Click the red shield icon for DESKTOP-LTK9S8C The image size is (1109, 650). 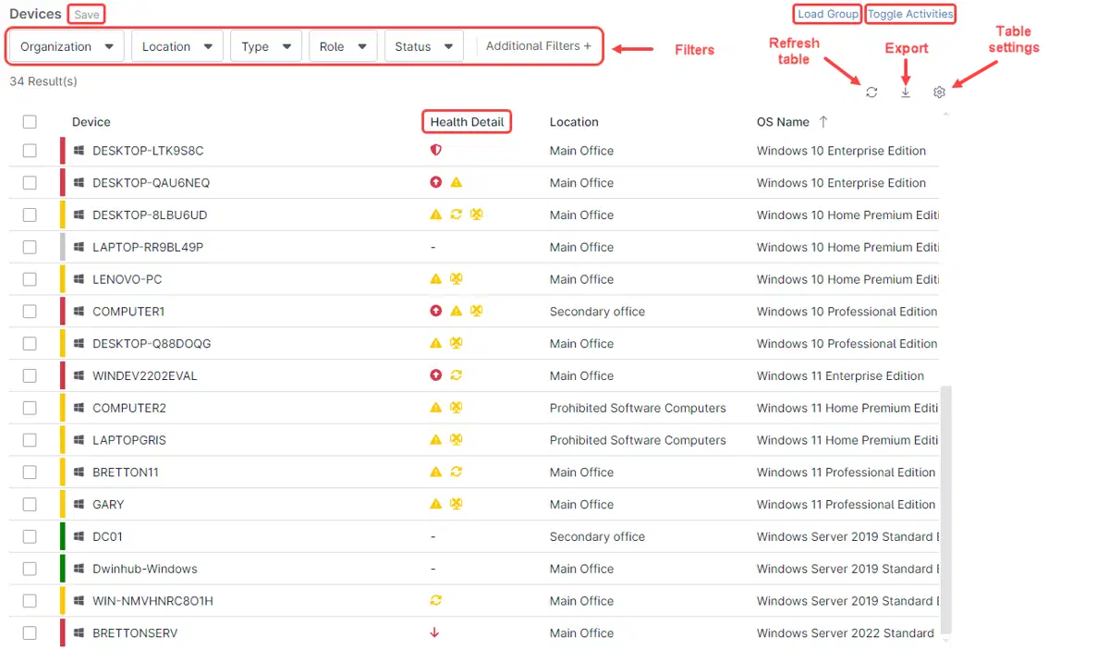point(436,151)
